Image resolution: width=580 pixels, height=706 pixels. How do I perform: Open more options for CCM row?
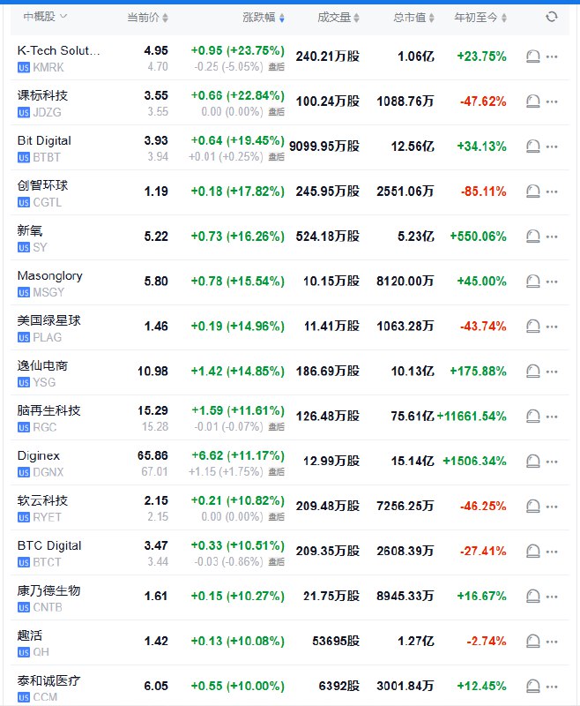pyautogui.click(x=552, y=687)
